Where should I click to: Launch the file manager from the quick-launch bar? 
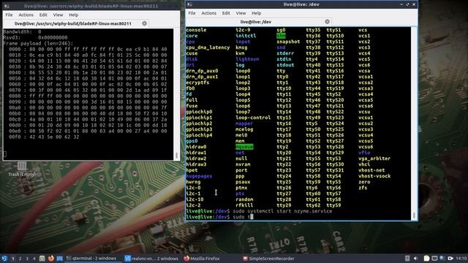[x=42, y=258]
